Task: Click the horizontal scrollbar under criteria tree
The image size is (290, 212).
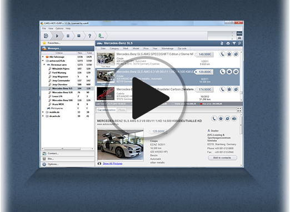Action: [x=62, y=149]
